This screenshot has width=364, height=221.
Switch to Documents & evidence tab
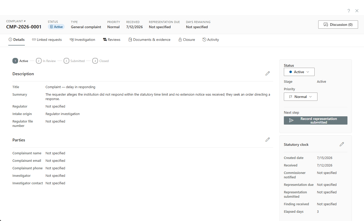click(149, 40)
